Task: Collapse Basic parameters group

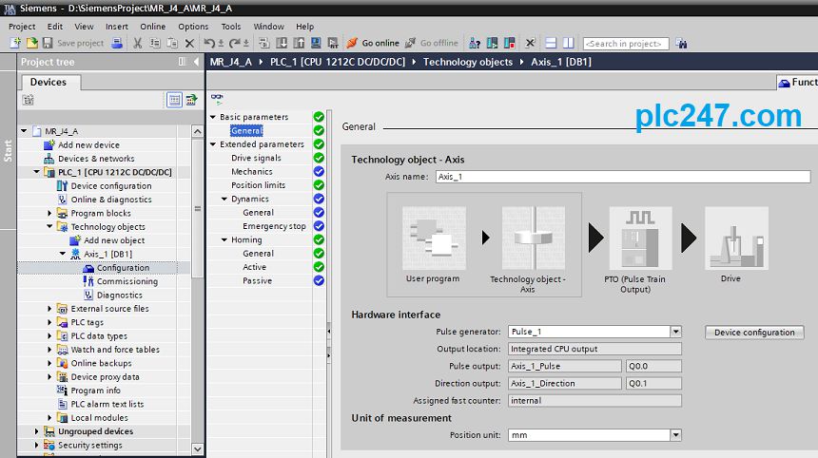Action: click(x=213, y=117)
